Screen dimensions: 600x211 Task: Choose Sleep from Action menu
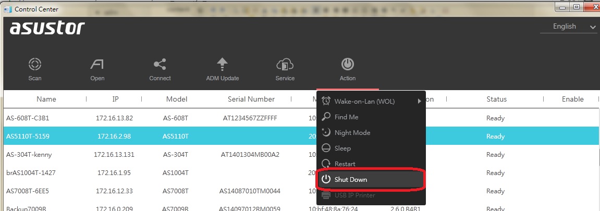click(371, 148)
